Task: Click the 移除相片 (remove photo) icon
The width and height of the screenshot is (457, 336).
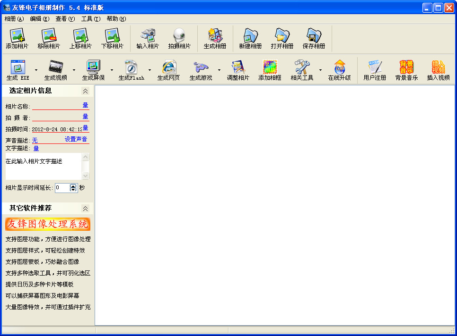Action: point(49,39)
